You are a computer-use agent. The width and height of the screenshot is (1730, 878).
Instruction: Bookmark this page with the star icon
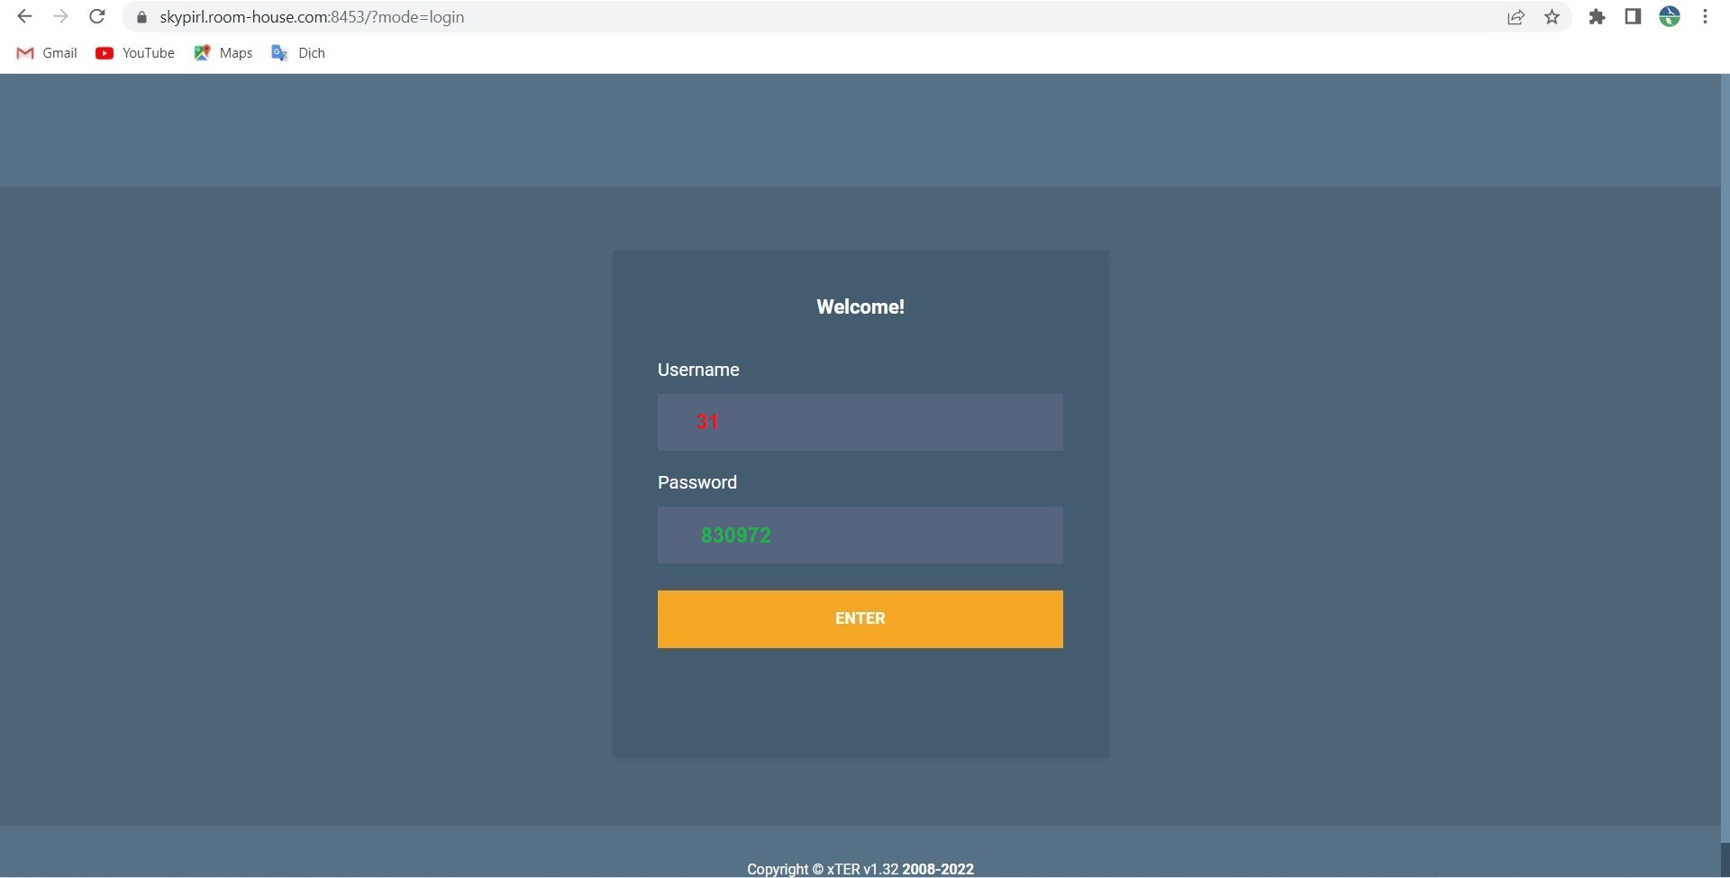1552,17
